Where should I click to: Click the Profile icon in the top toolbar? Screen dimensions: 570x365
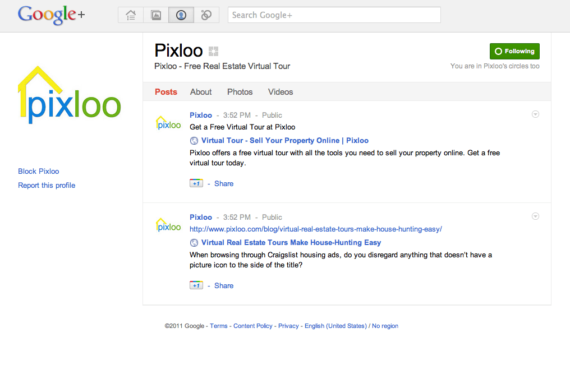coord(181,15)
